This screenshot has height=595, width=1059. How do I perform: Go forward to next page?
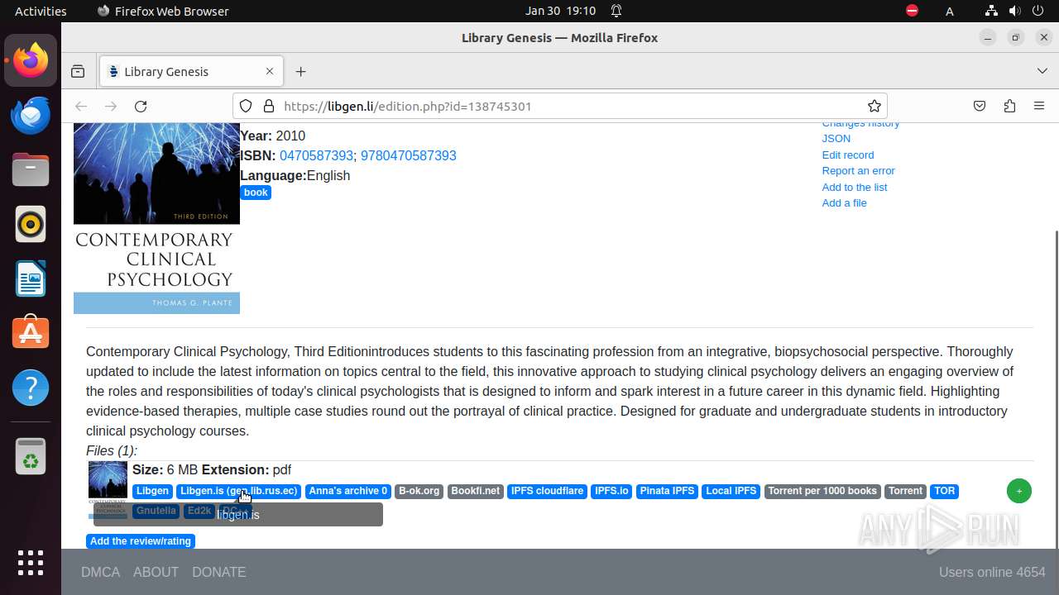[111, 106]
